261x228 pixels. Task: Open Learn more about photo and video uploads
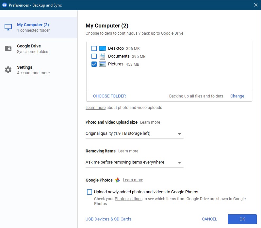[x=95, y=108]
